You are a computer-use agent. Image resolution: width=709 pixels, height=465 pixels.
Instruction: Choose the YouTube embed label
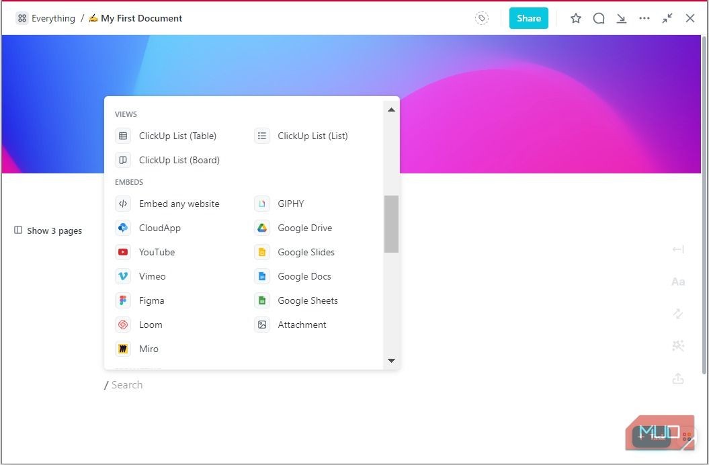tap(157, 253)
